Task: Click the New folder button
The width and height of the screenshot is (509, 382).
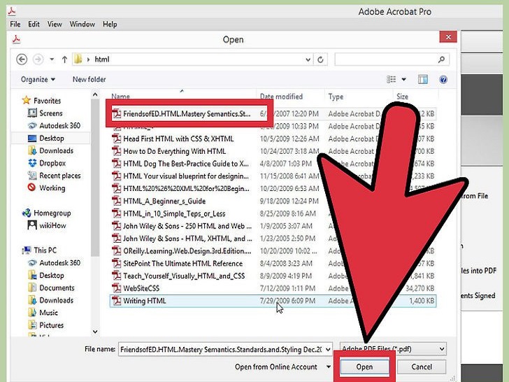Action: pos(89,80)
